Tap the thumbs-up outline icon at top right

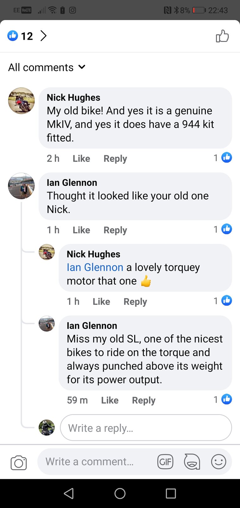[x=222, y=36]
